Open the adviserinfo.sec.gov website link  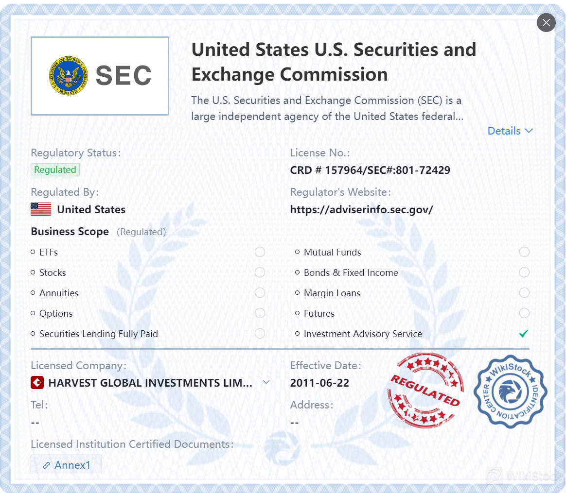[361, 209]
